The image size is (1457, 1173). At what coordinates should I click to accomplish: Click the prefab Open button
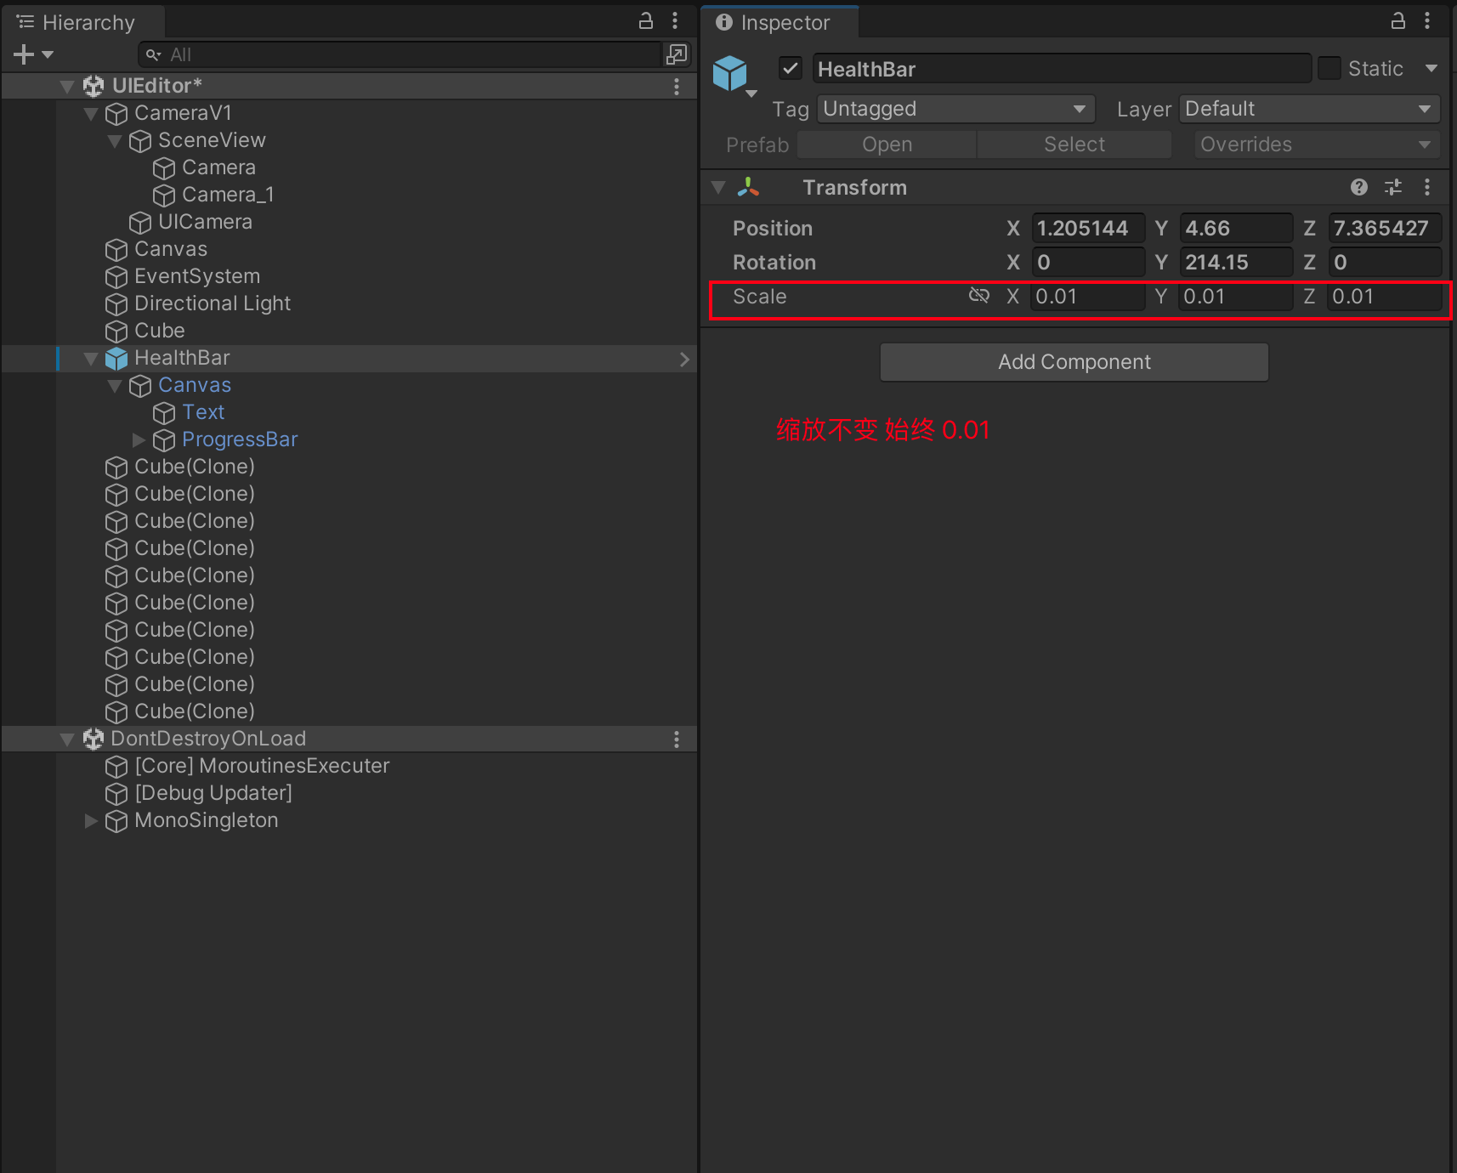tap(887, 144)
